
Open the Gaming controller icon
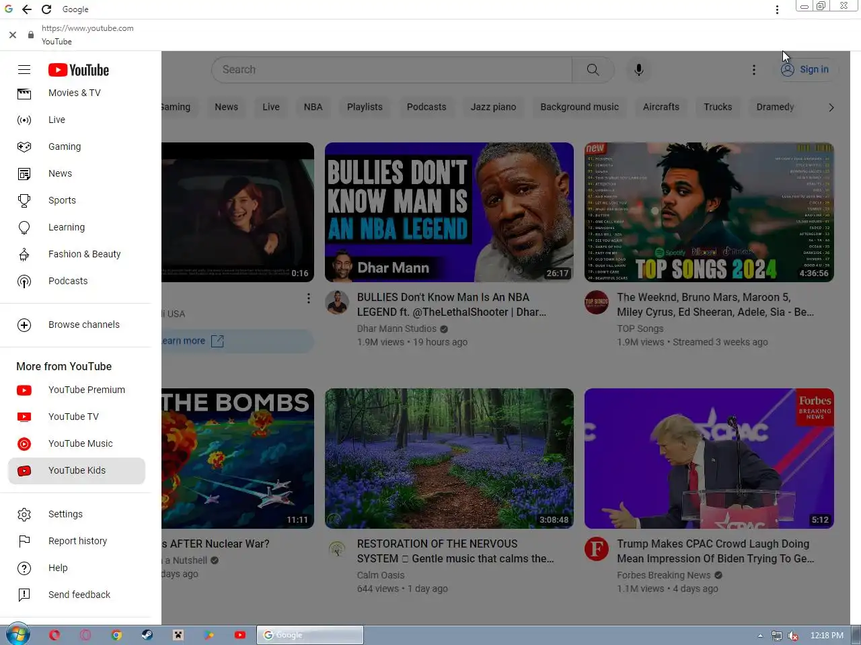(x=24, y=146)
